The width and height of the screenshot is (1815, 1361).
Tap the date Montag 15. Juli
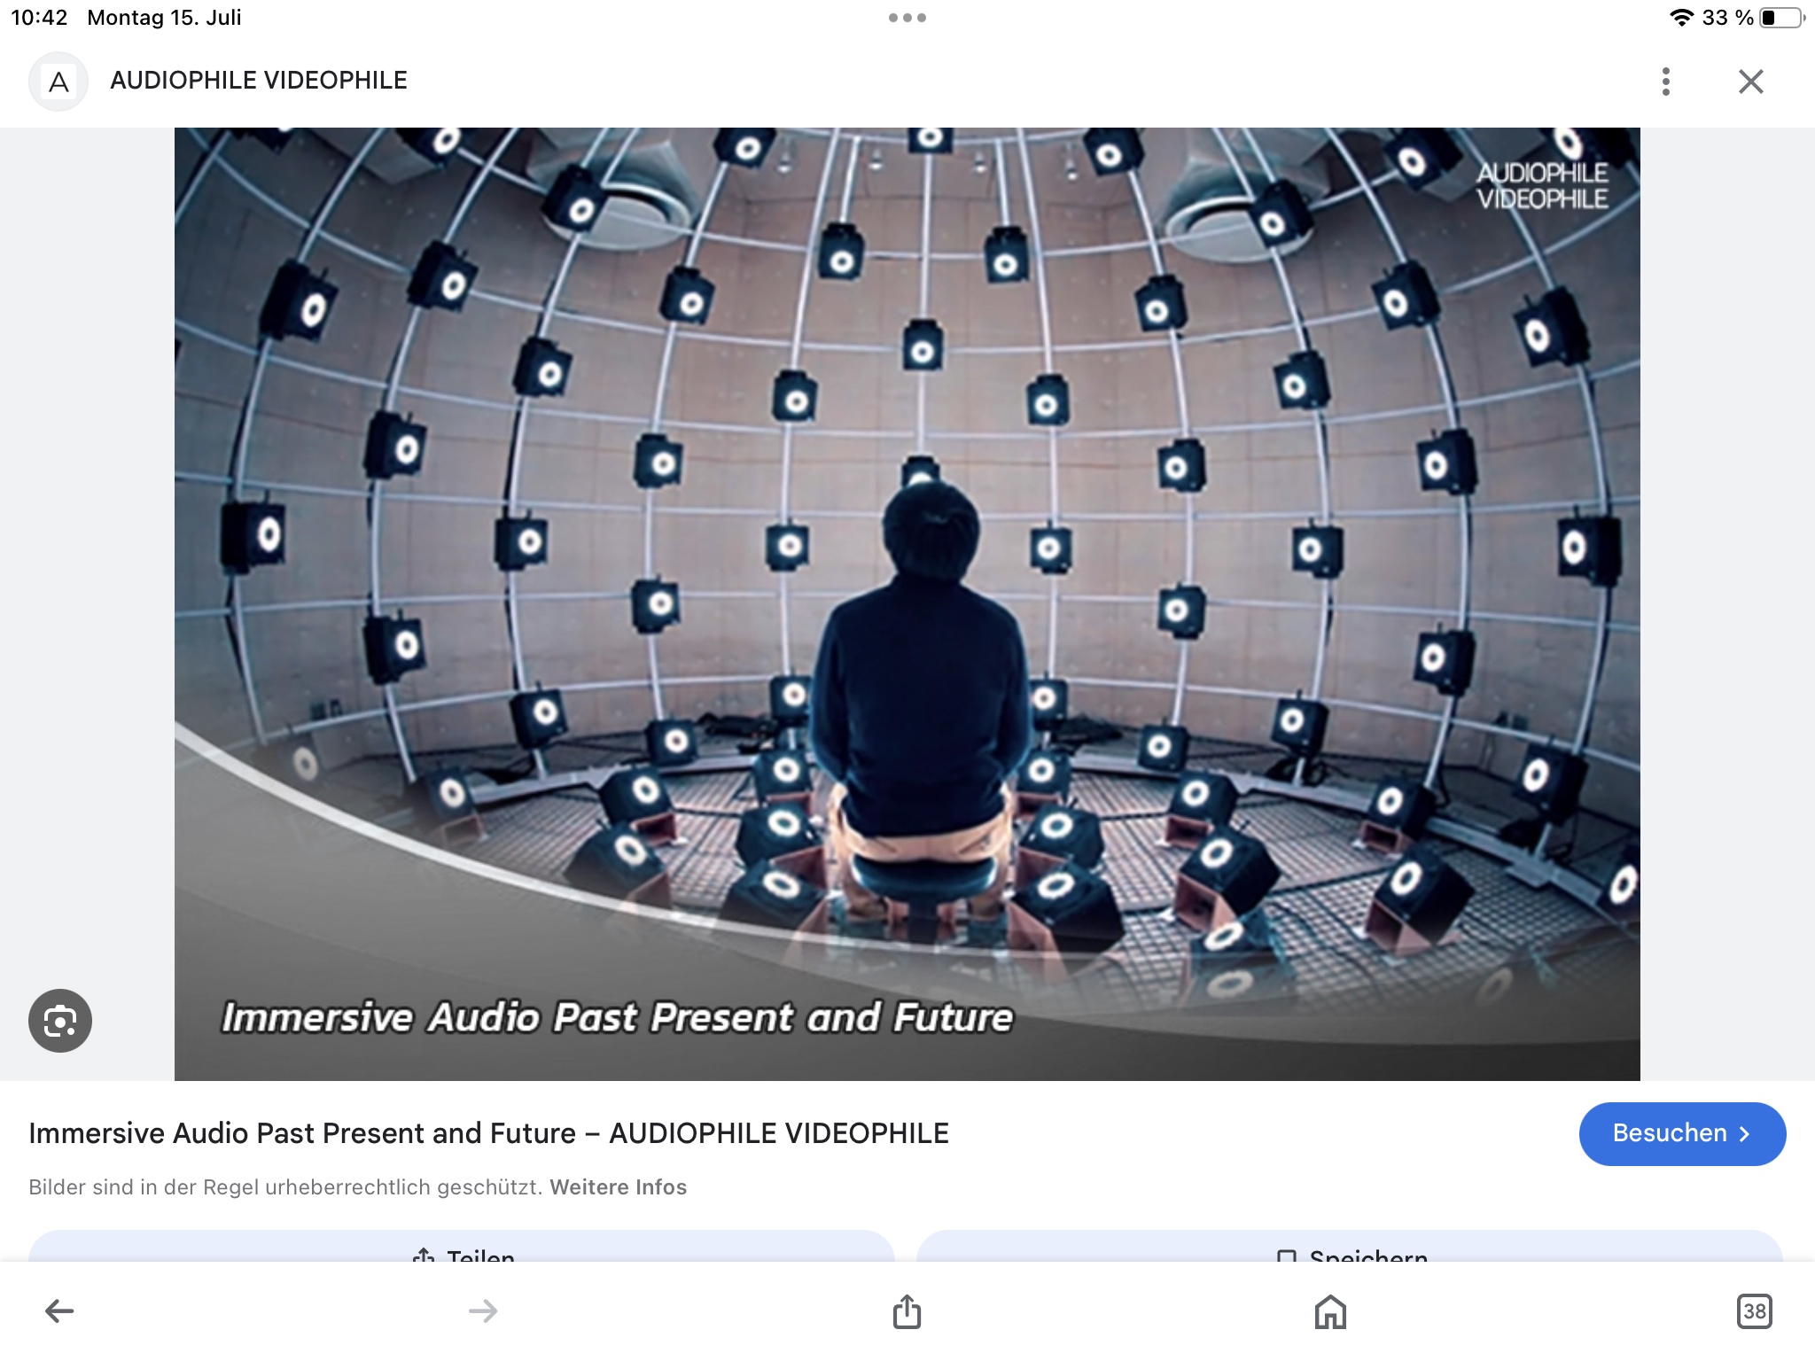(164, 18)
